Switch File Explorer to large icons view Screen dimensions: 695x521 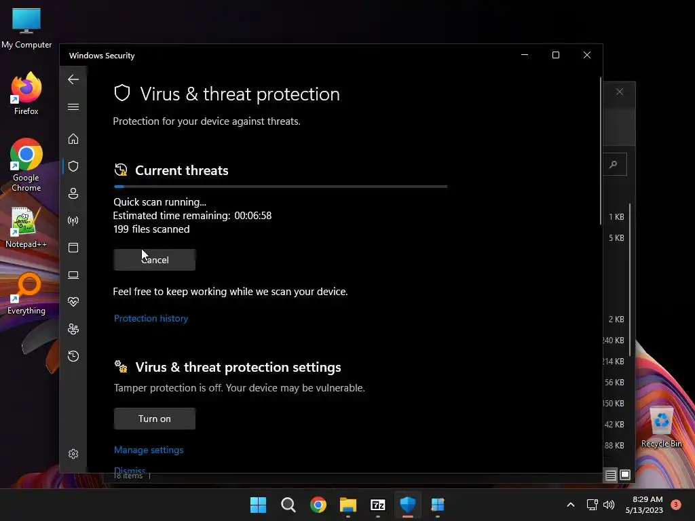tap(625, 475)
